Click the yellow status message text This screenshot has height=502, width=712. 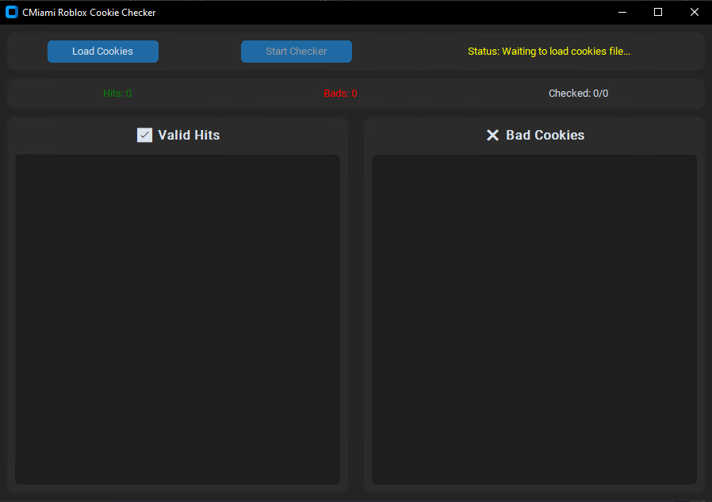[549, 52]
